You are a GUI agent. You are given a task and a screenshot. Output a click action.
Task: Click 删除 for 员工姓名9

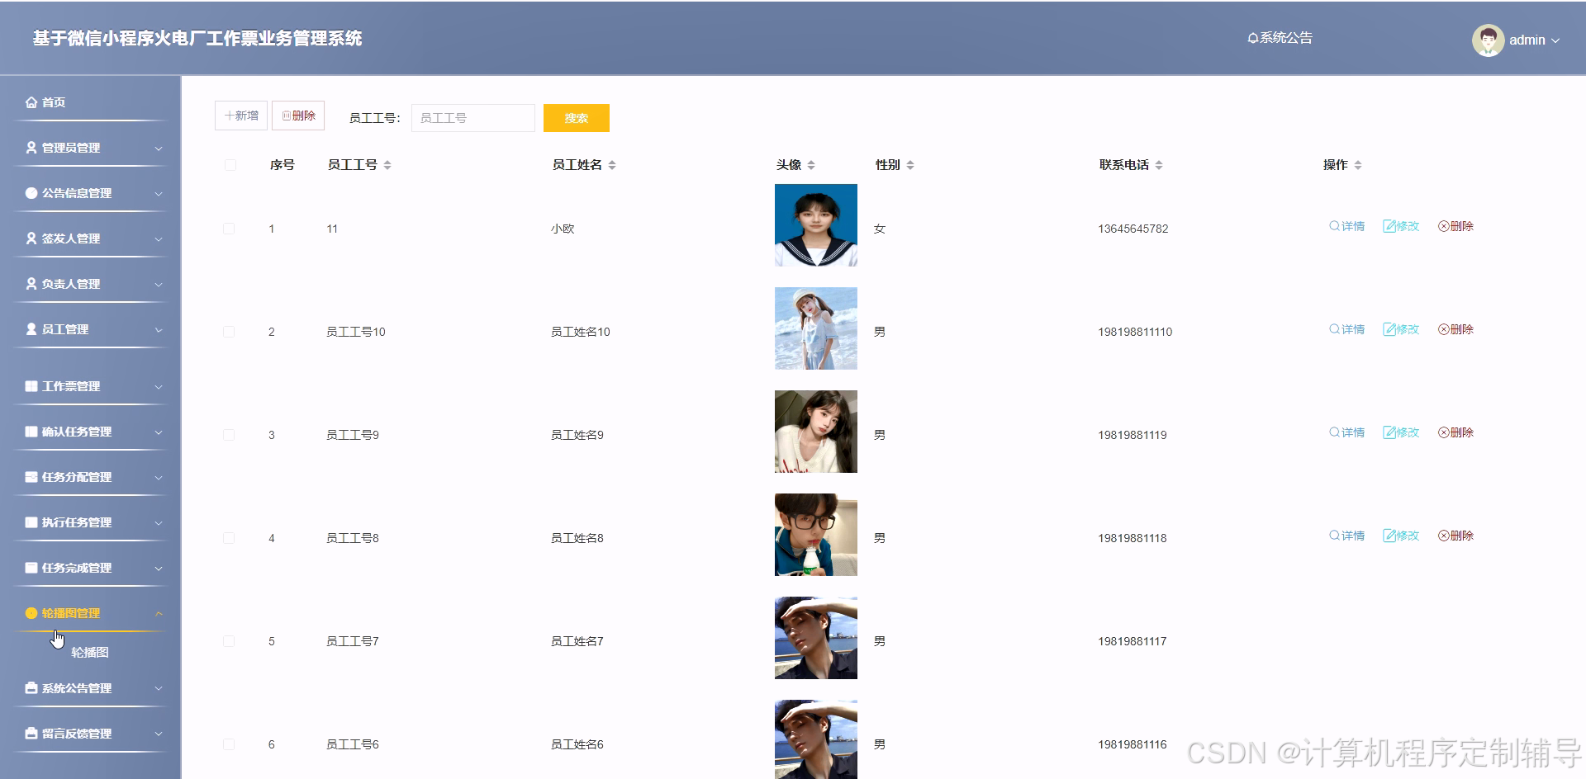click(1455, 432)
